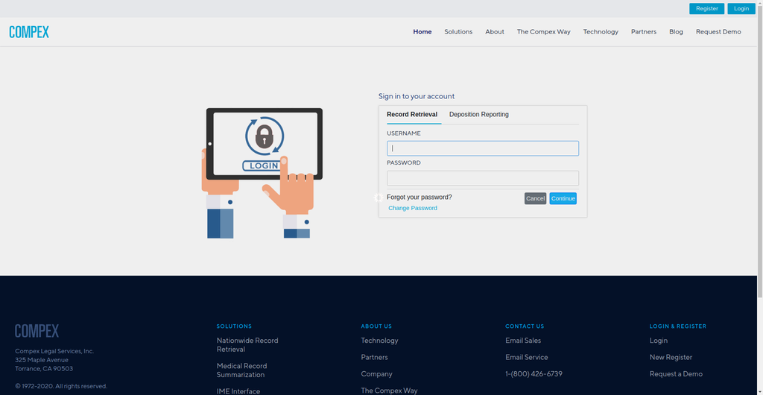This screenshot has height=395, width=763.
Task: Open The Compex Way footer link
Action: (389, 391)
